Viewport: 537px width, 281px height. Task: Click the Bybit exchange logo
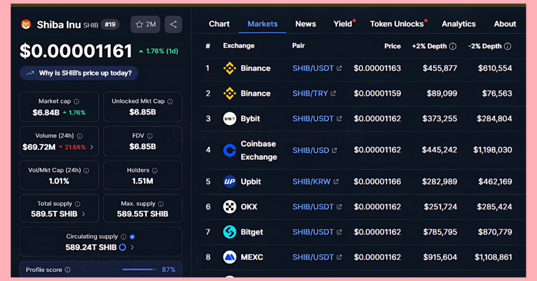click(230, 119)
